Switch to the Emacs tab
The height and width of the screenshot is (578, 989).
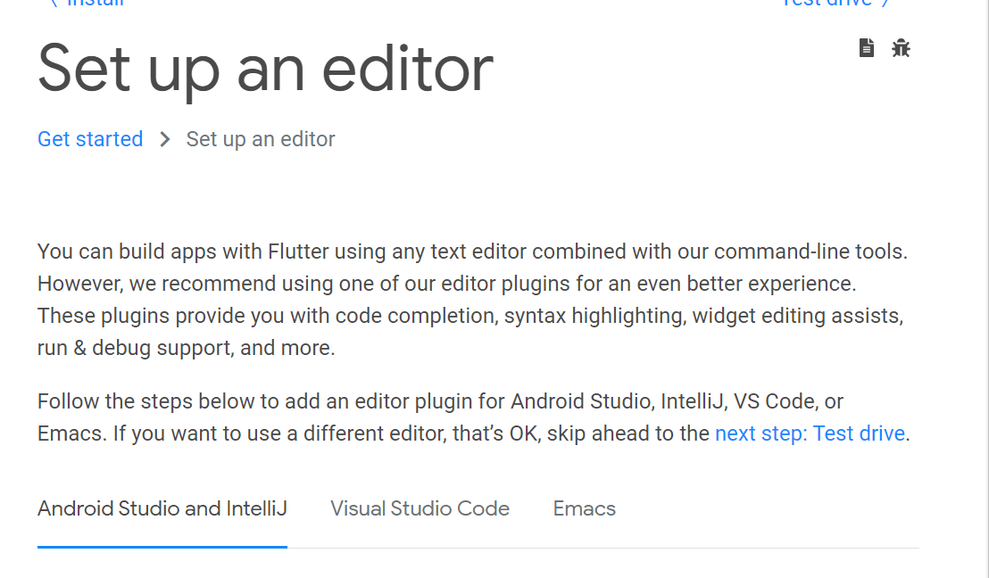585,508
